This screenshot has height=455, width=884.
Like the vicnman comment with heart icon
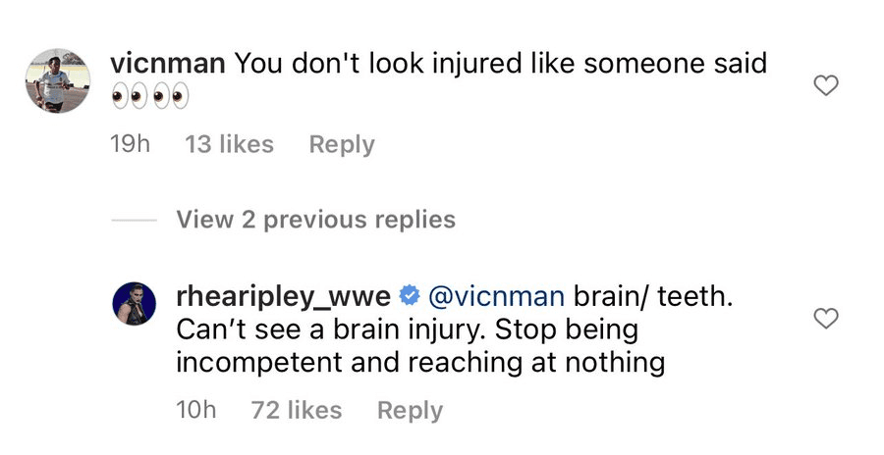827,86
